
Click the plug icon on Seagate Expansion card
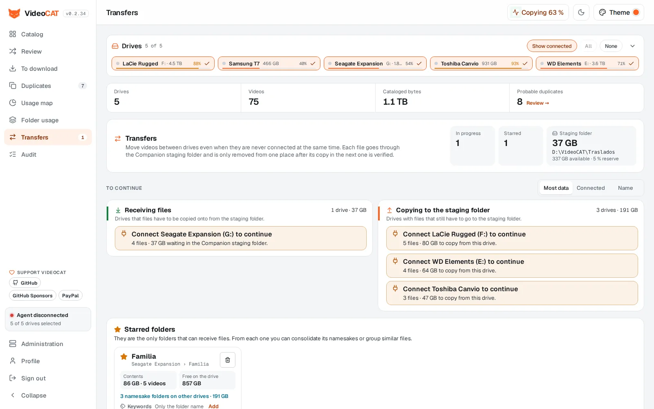(x=124, y=234)
